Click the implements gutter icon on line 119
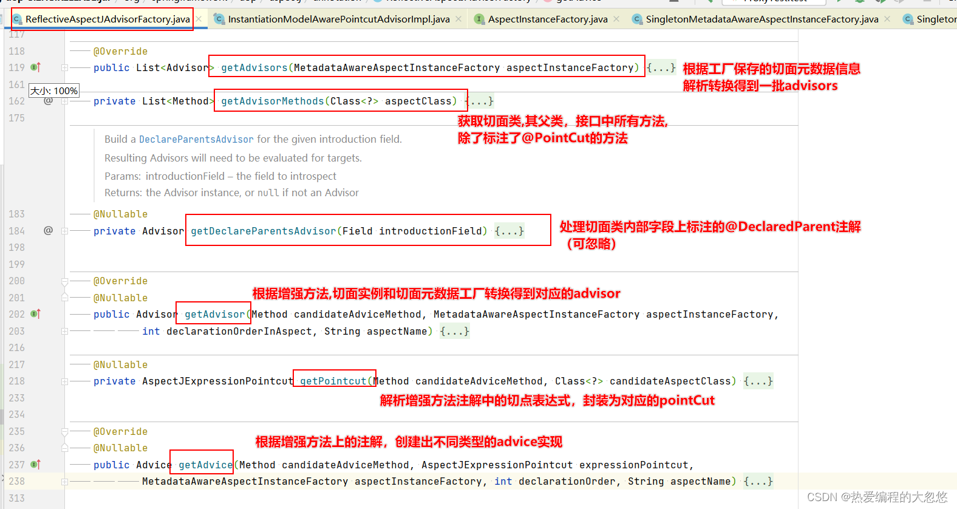 click(35, 67)
